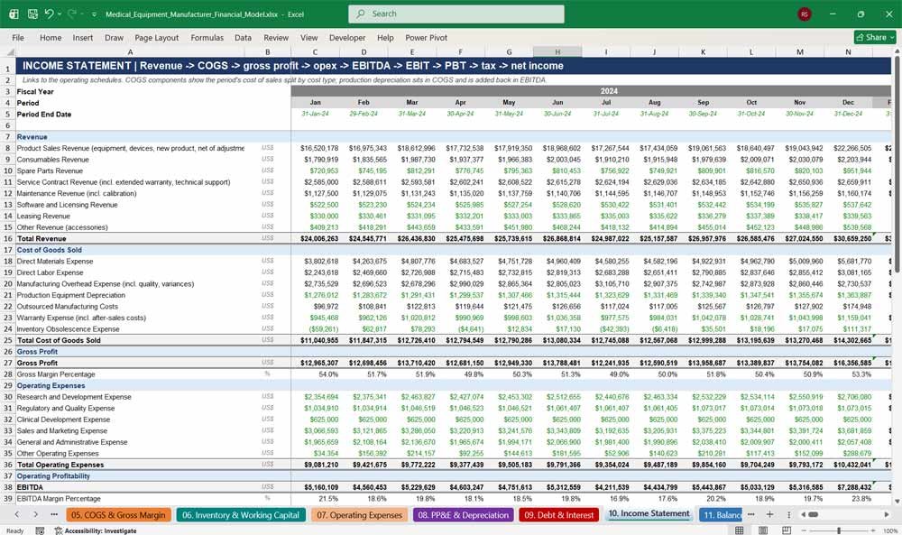Click the Search box in title bar
This screenshot has width=902, height=535.
456,14
